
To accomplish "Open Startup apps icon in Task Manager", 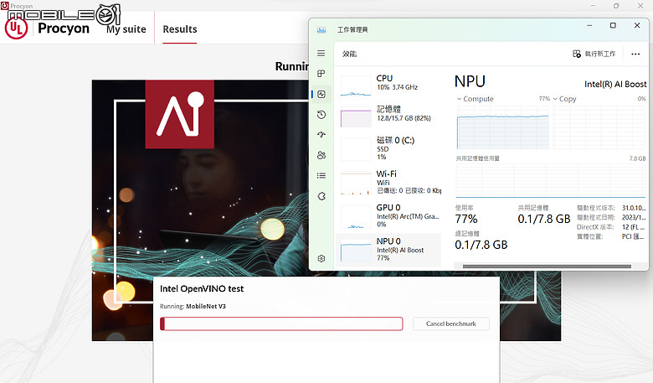I will click(321, 135).
